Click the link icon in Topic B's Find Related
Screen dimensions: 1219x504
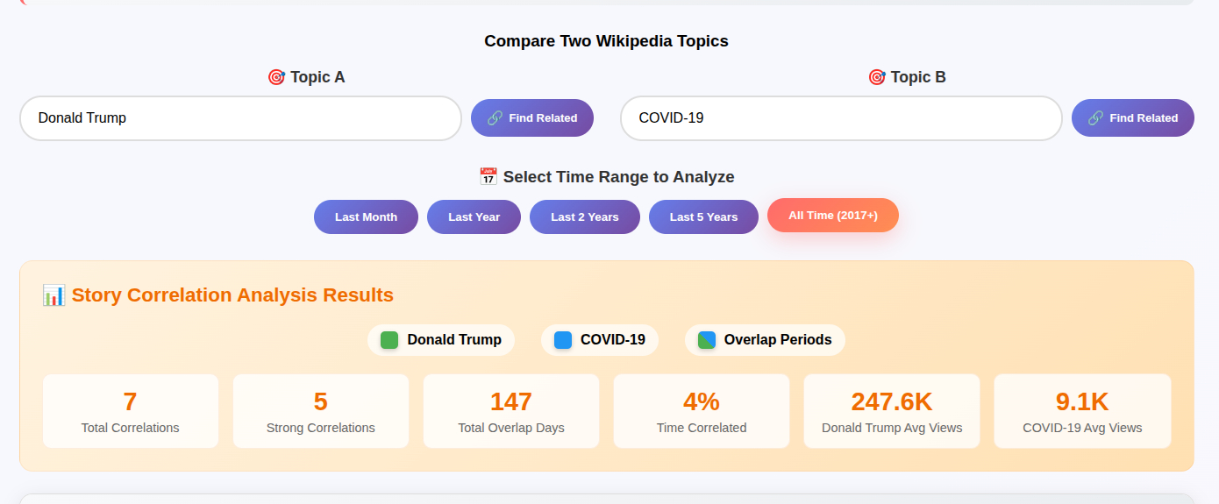coord(1095,117)
